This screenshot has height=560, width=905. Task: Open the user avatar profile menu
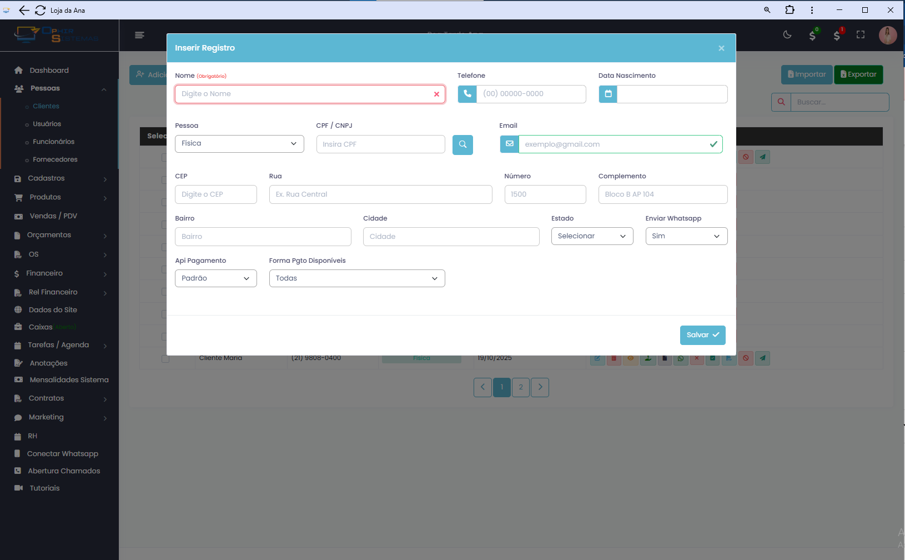tap(887, 35)
